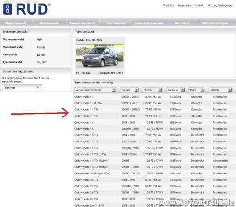Open the Baujahr filter dropdown
Screen dimensions: 236x207
(130, 90)
